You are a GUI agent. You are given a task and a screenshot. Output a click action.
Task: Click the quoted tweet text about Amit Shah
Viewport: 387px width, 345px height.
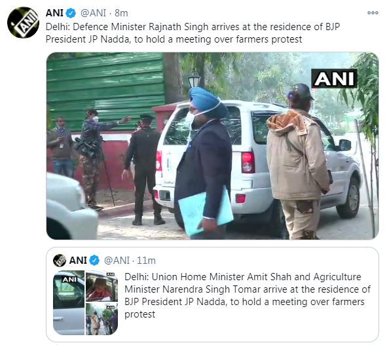[x=248, y=295]
